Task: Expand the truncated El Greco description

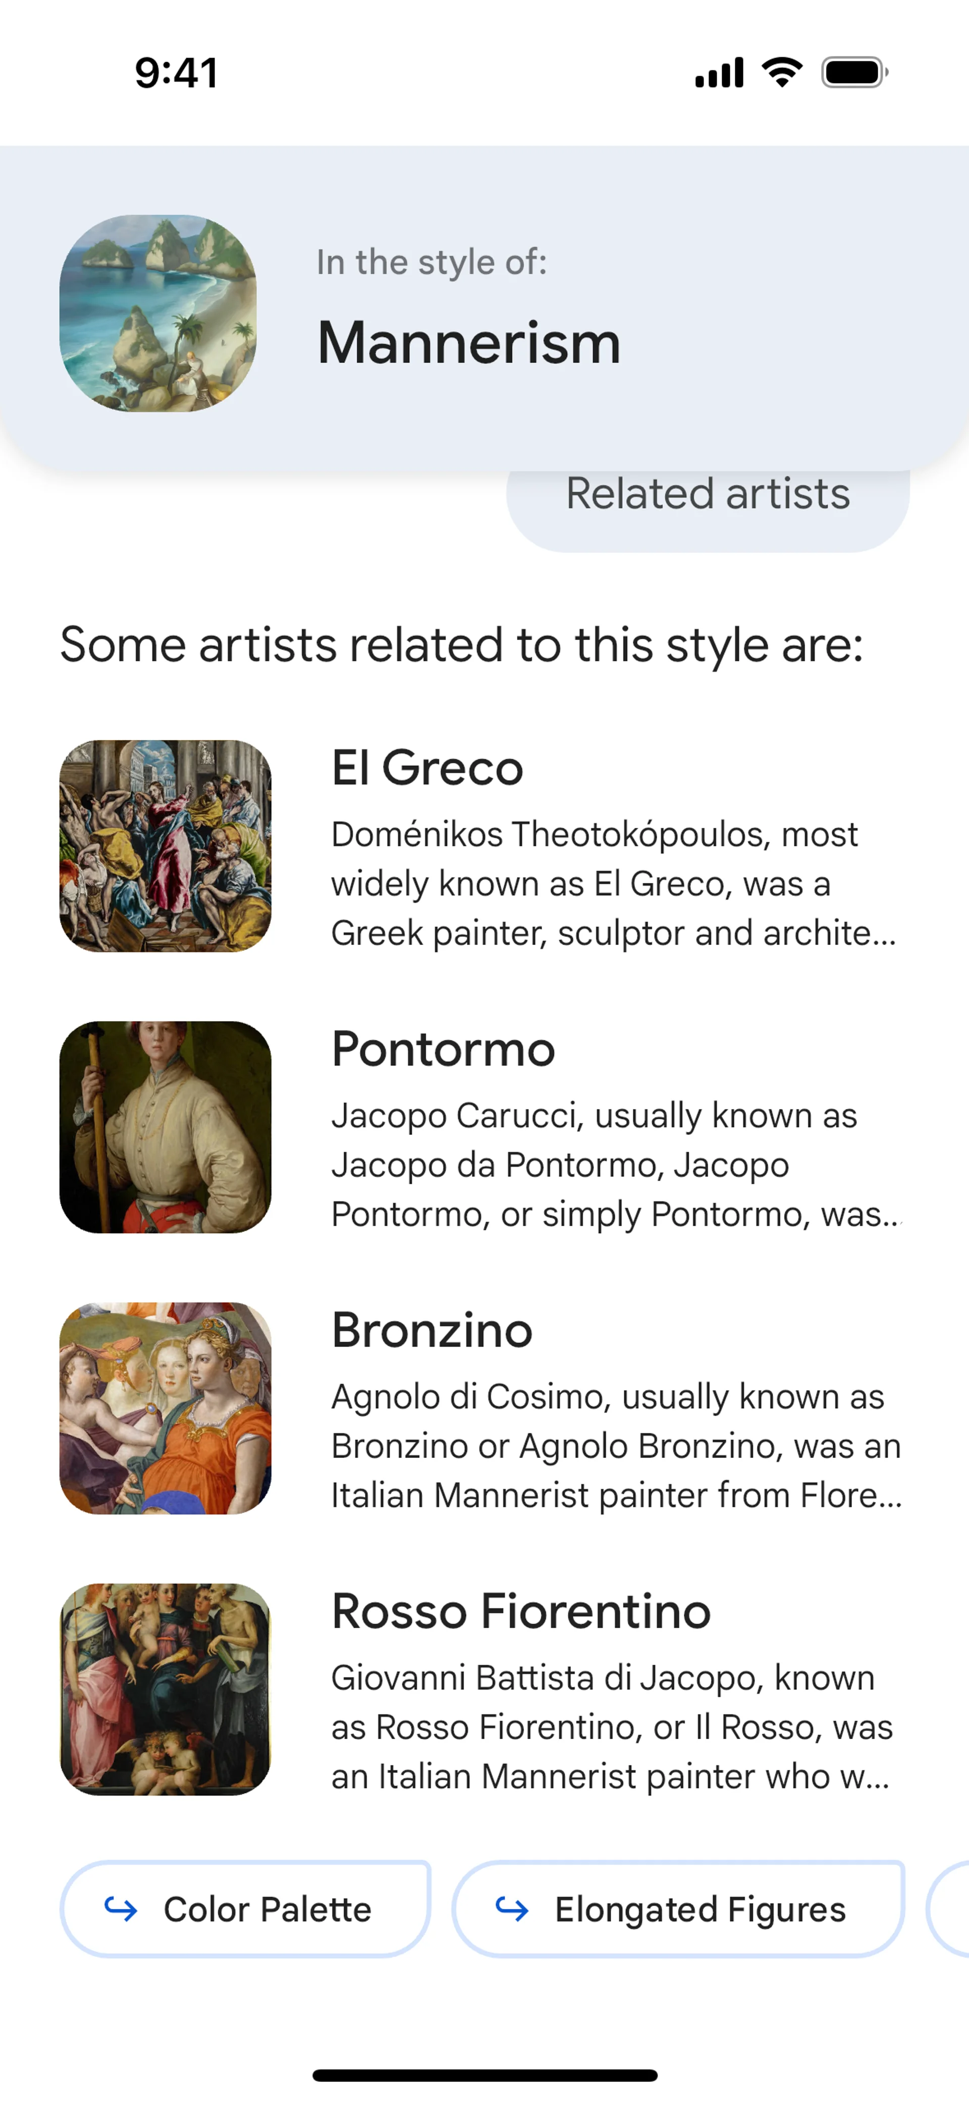Action: tap(614, 884)
